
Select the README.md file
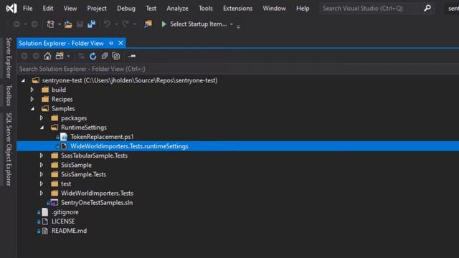click(69, 231)
